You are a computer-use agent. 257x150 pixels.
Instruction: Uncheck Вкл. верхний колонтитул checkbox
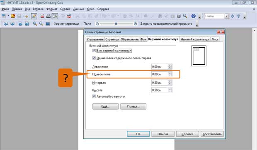point(94,51)
